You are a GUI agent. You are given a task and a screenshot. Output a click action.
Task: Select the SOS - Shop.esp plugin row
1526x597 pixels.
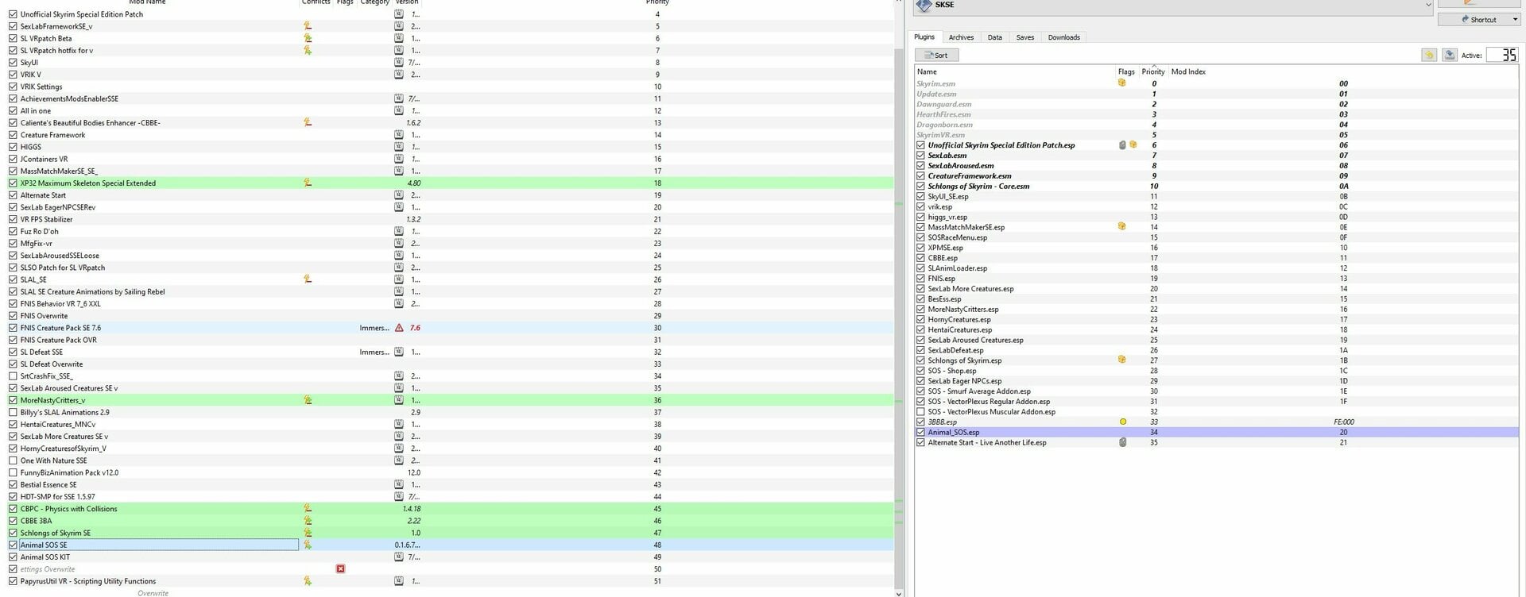(x=1217, y=371)
